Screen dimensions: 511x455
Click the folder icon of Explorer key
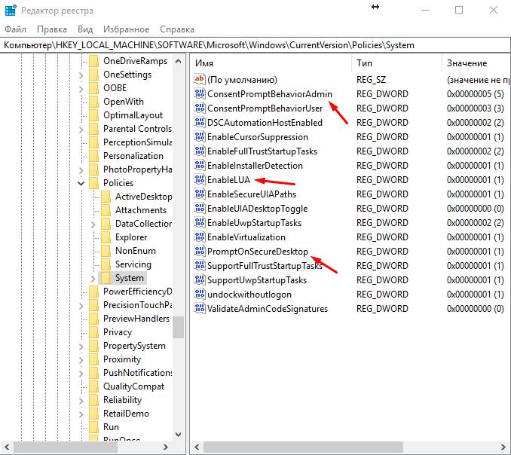106,237
